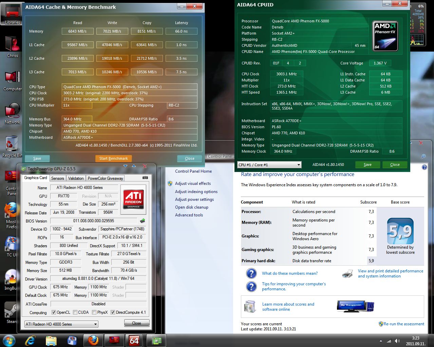The image size is (434, 347).
Task: Click the AIDA64 taskbar button
Action: (134, 341)
